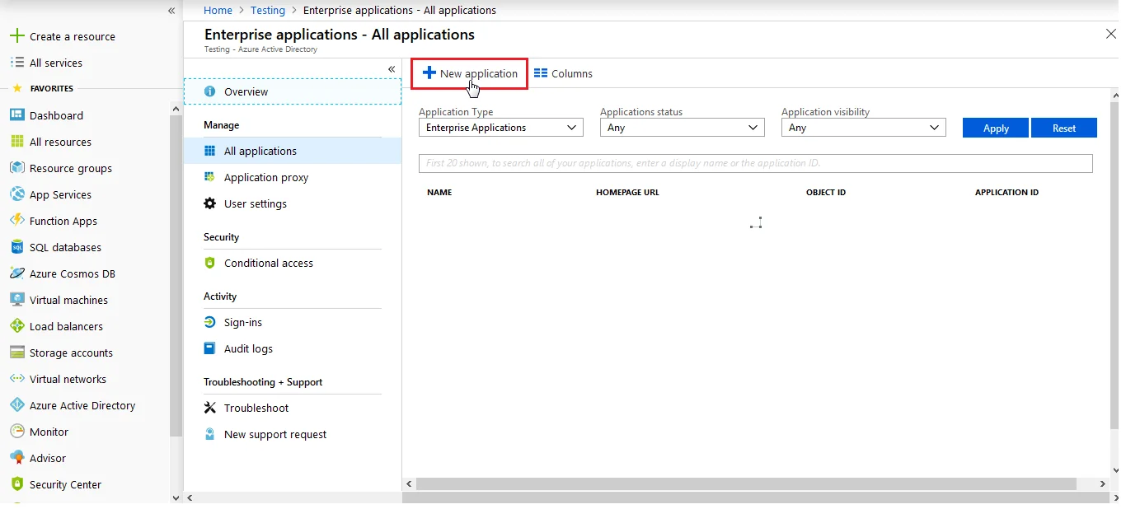This screenshot has width=1126, height=509.
Task: Click the Reset button
Action: pyautogui.click(x=1064, y=128)
